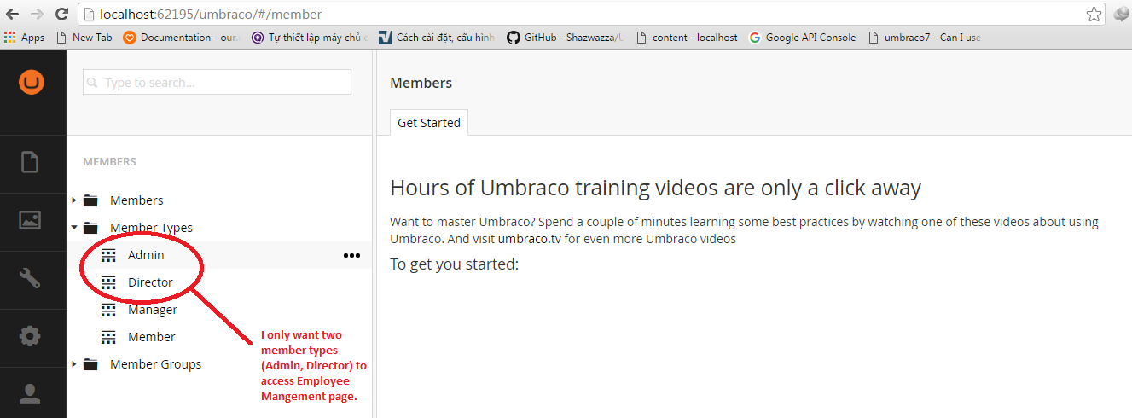Click the Manager member type icon
1132x418 pixels.
click(x=108, y=310)
